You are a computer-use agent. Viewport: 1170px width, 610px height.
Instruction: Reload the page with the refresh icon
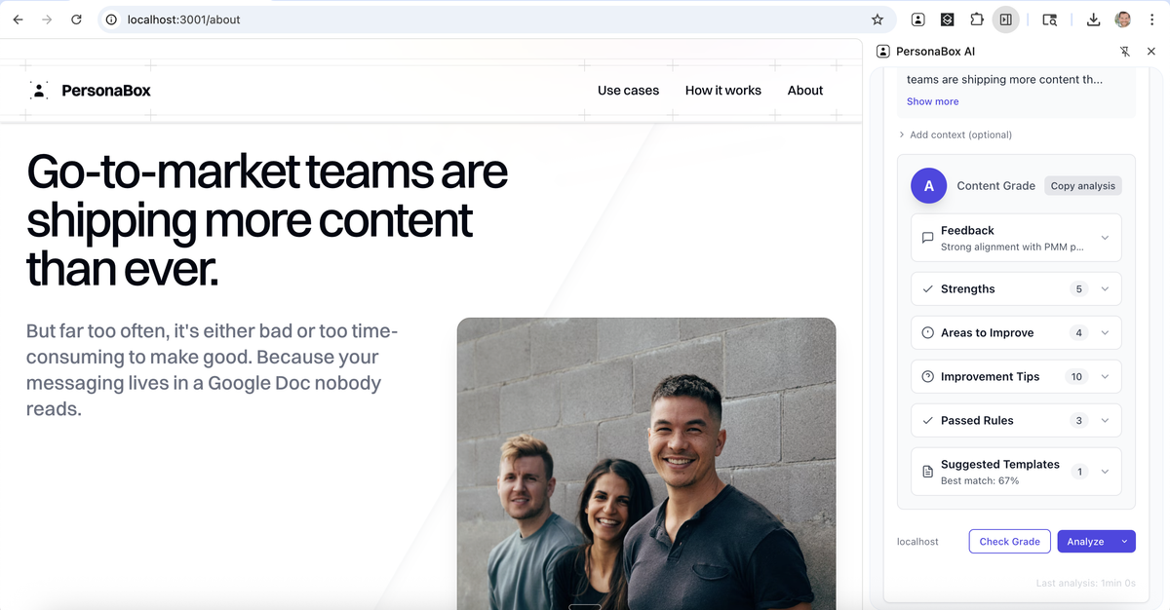tap(76, 19)
